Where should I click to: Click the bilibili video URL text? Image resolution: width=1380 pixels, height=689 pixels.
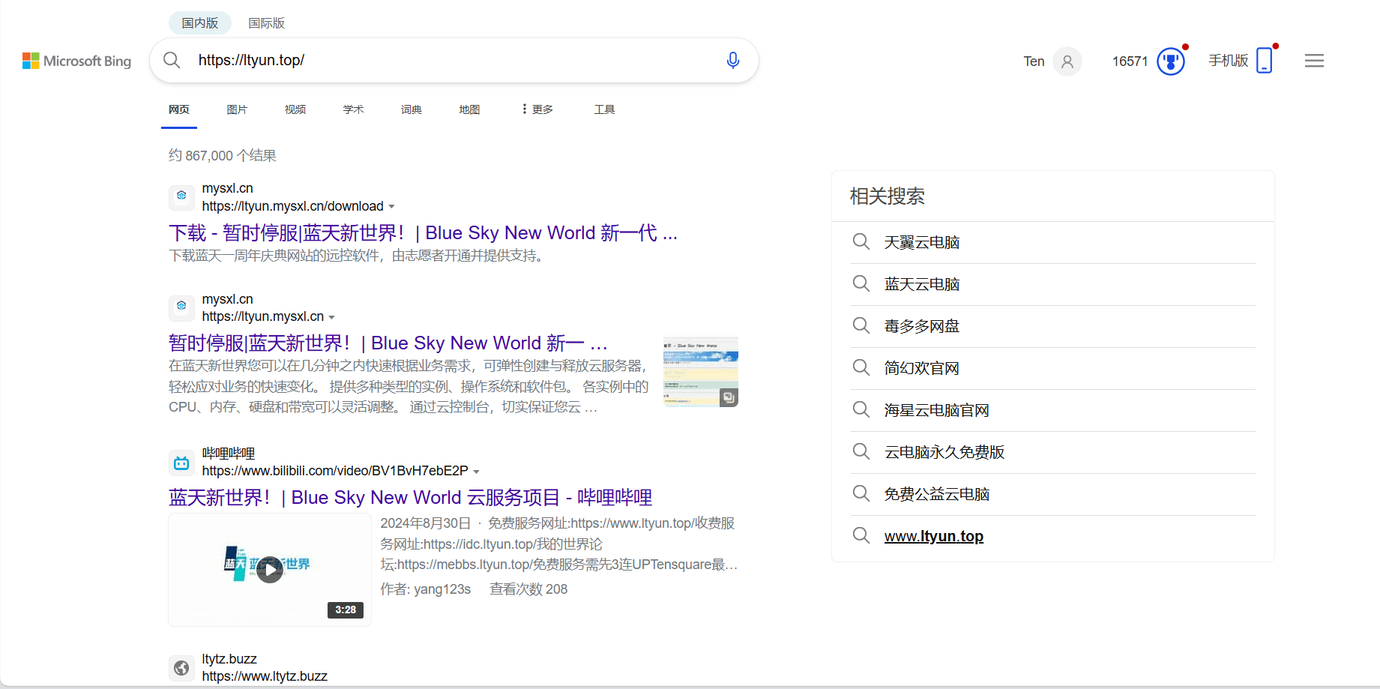tap(335, 471)
